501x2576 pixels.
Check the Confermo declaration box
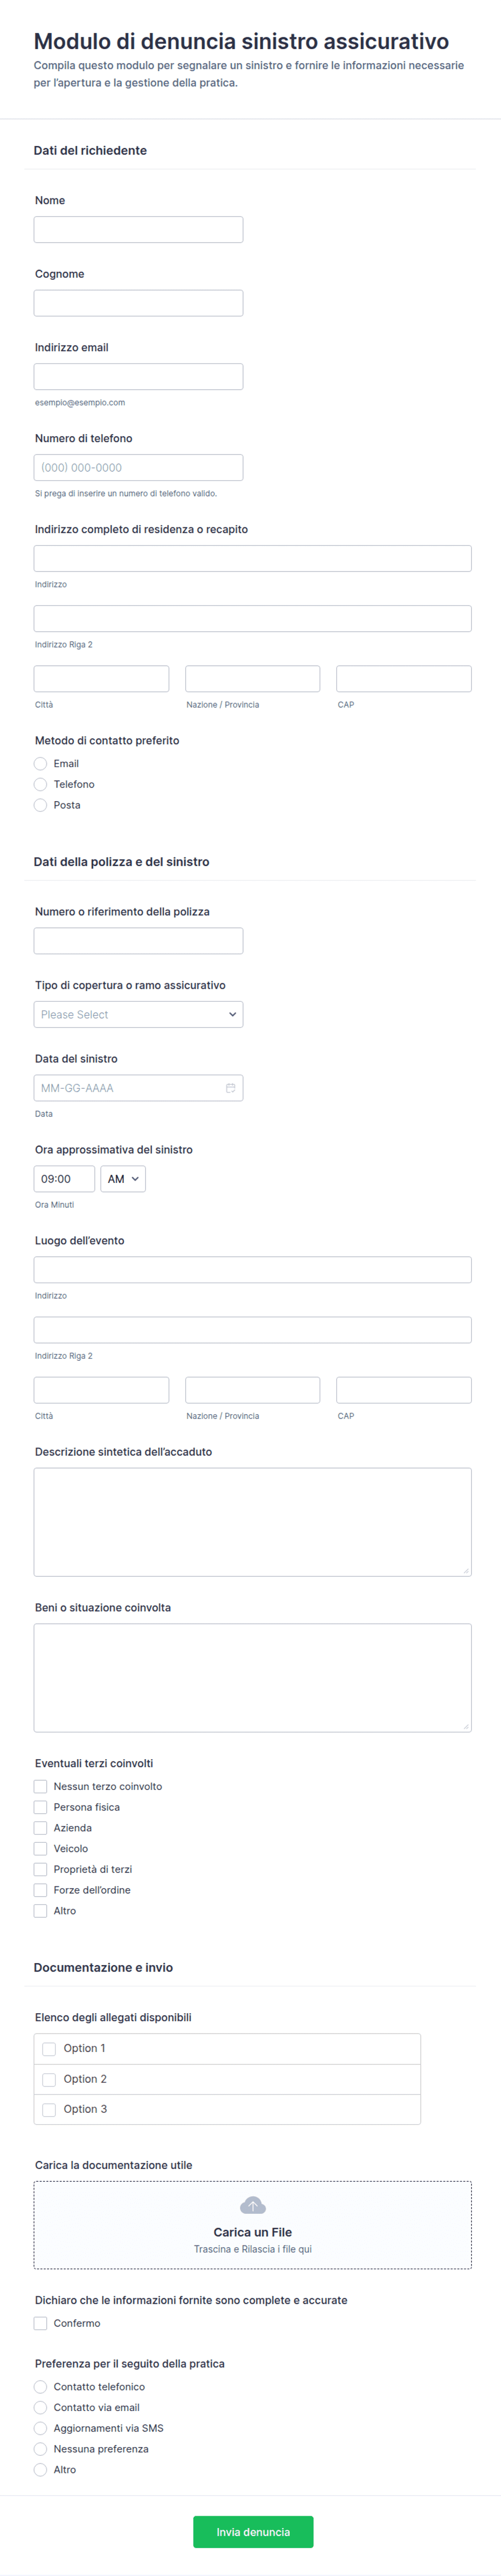41,2323
